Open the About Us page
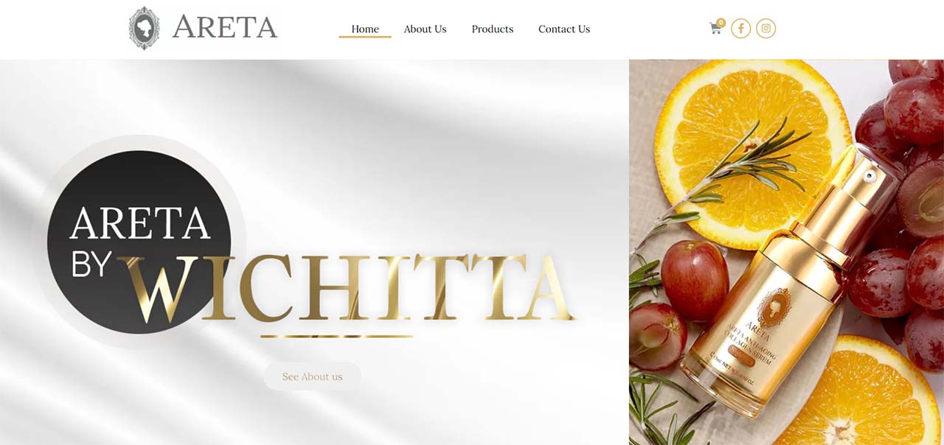Viewport: 944px width, 445px height. click(425, 29)
